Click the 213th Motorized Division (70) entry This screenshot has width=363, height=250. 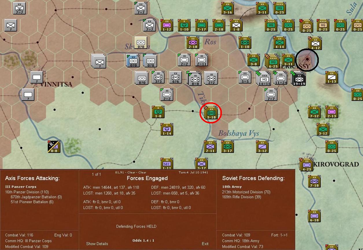click(246, 192)
